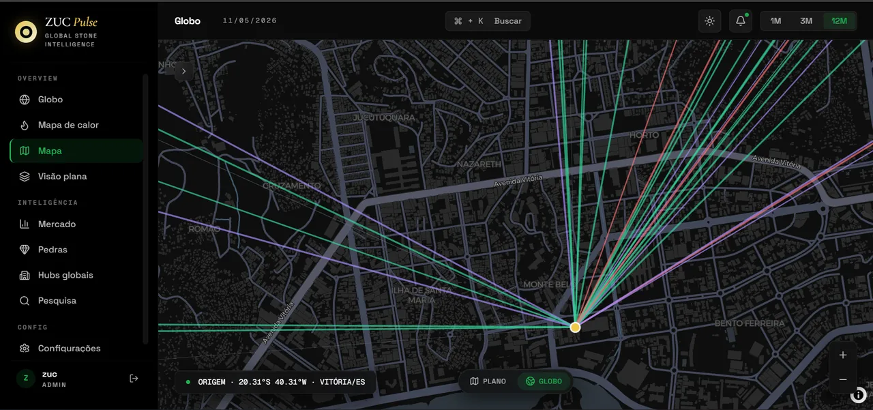Click the date 11/05/2026 in header

tap(250, 21)
